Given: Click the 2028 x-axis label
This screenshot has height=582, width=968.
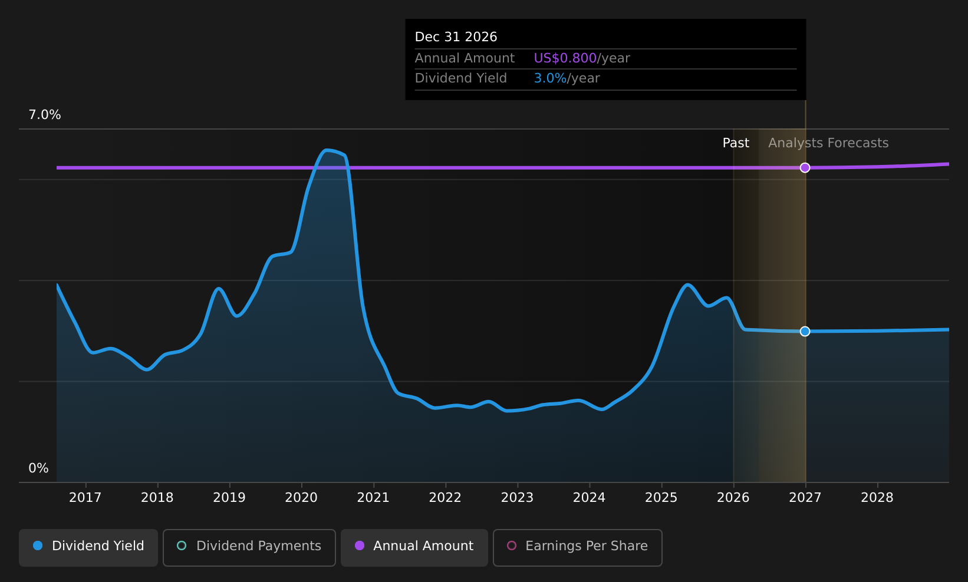Looking at the screenshot, I should [877, 498].
